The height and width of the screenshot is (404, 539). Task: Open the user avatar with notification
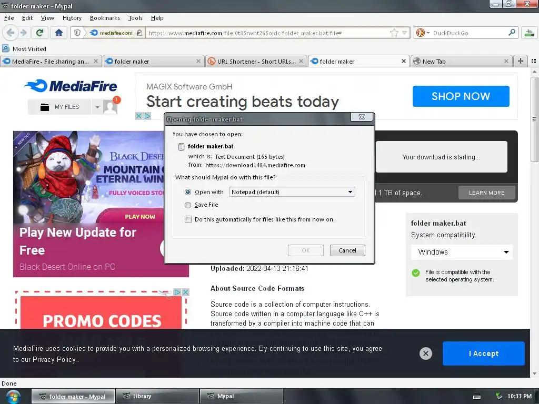pos(111,106)
